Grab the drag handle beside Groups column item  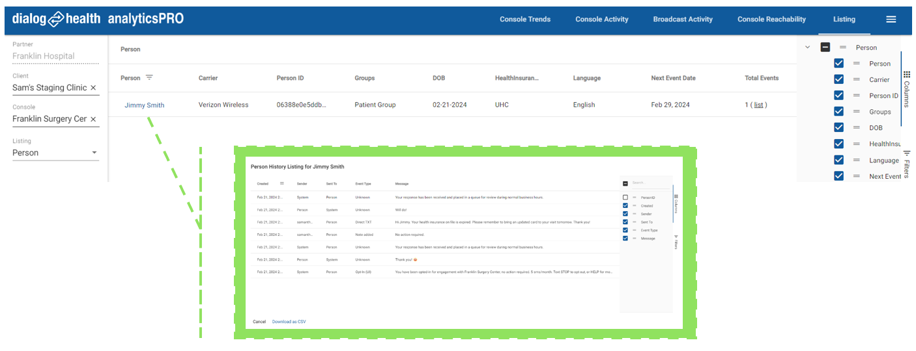pos(857,112)
